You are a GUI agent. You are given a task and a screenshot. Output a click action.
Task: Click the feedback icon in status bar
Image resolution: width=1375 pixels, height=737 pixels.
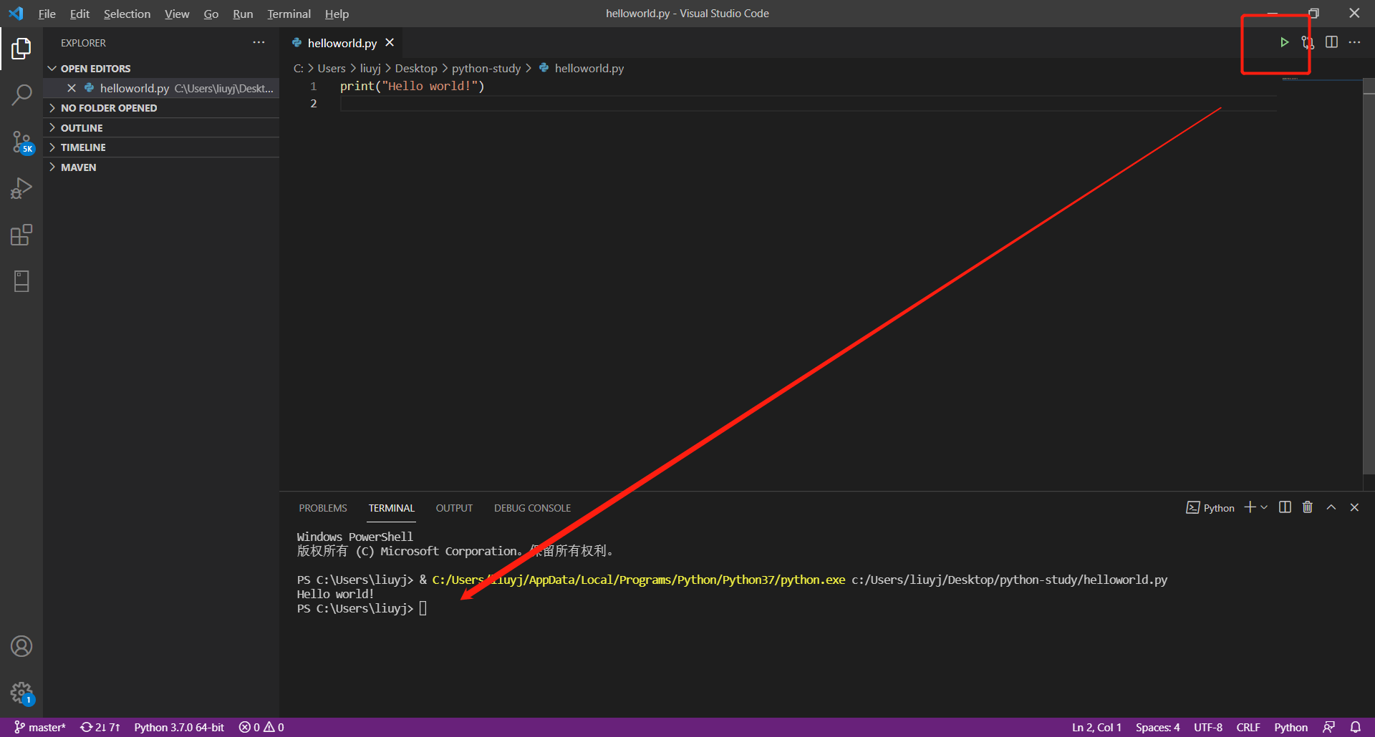point(1329,727)
